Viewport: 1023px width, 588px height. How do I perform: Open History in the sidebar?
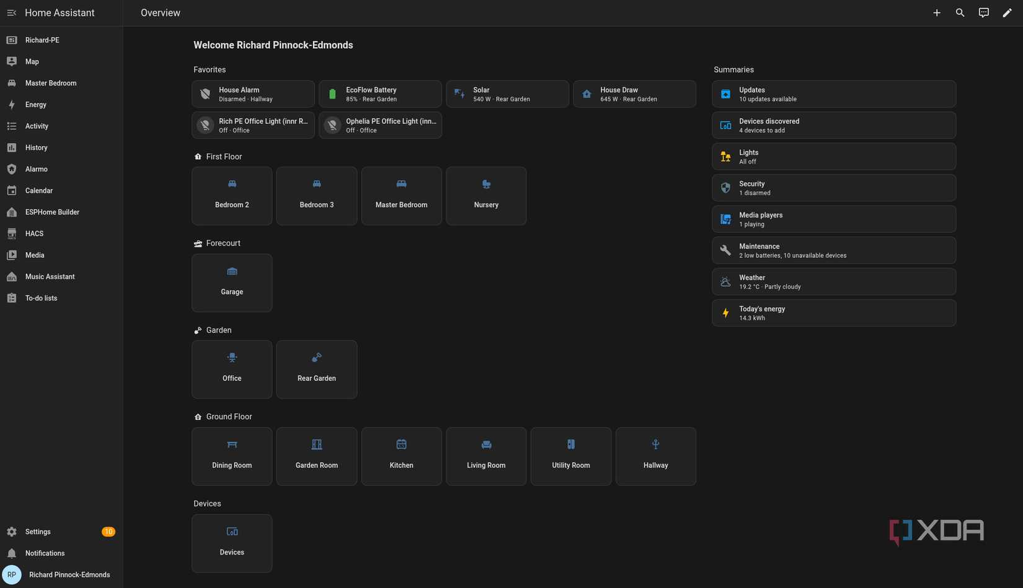(x=61, y=147)
